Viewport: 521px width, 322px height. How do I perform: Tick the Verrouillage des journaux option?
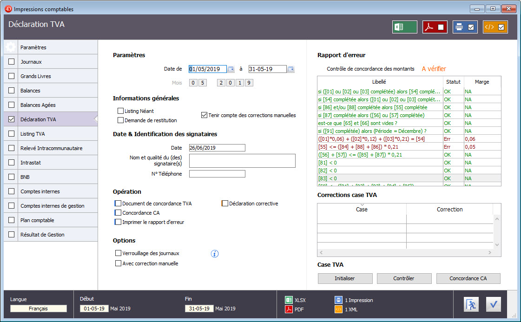(118, 253)
